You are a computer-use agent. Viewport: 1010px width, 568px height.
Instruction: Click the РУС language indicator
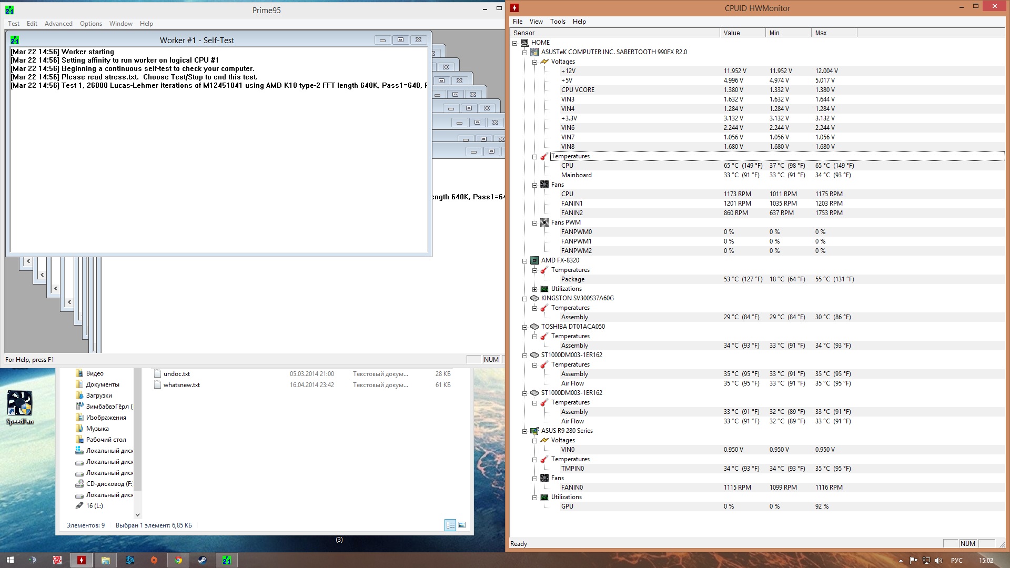tap(956, 561)
